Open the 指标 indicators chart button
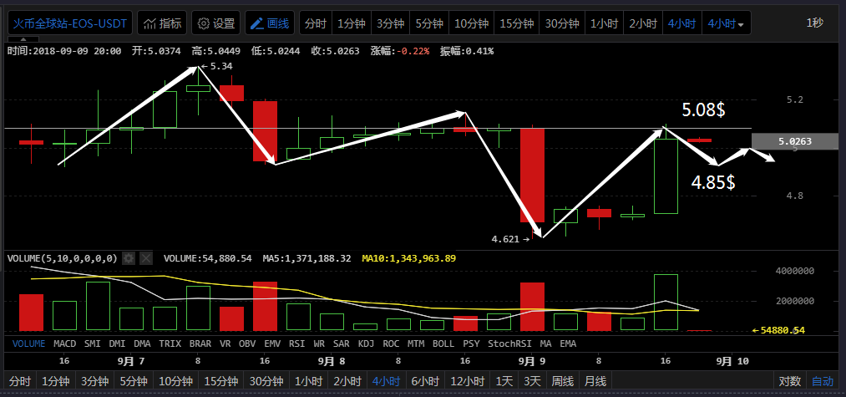This screenshot has width=846, height=397. click(162, 23)
